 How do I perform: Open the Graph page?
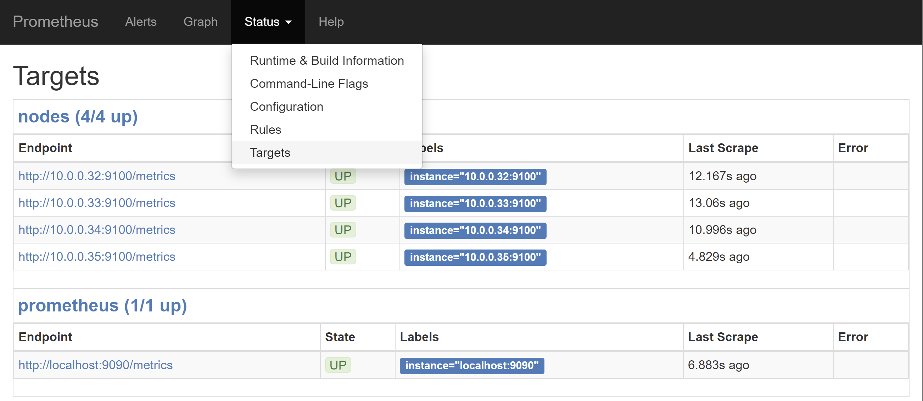pyautogui.click(x=200, y=22)
